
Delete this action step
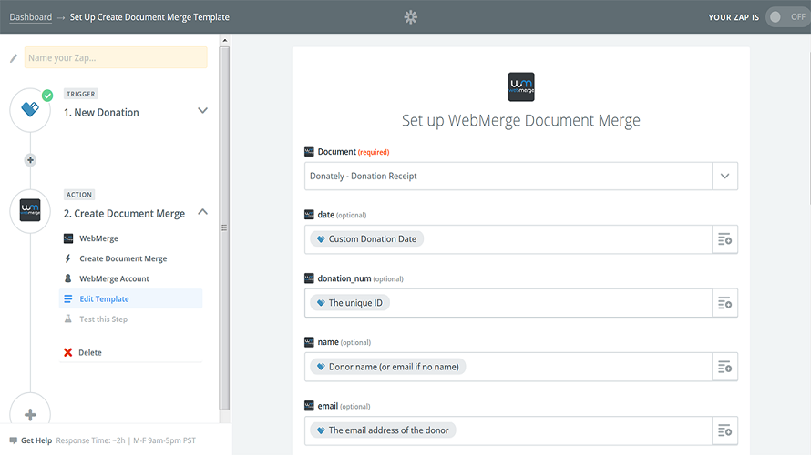pos(90,352)
